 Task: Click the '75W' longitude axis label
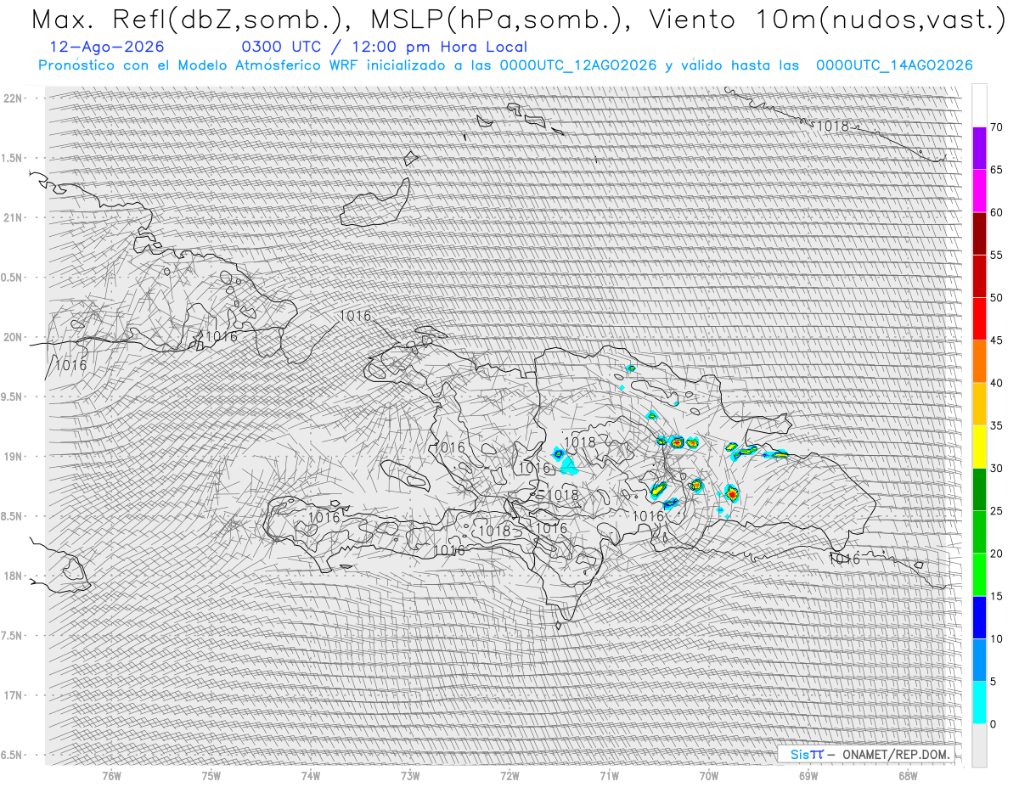[x=211, y=775]
